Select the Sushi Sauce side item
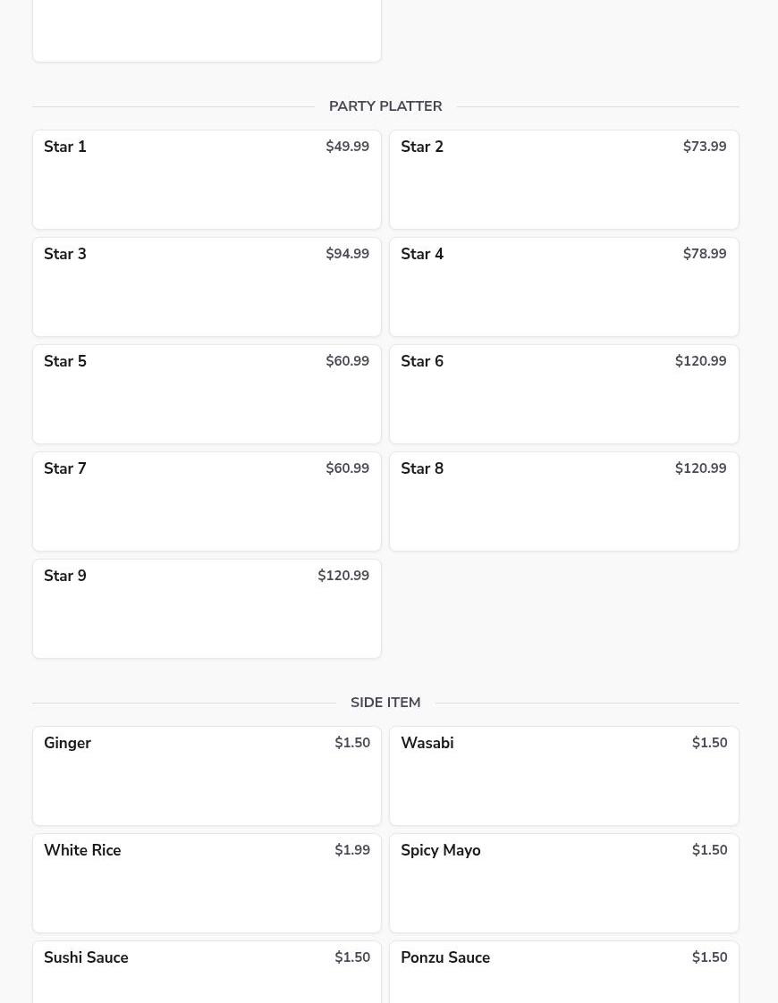This screenshot has height=1003, width=778. point(207,973)
